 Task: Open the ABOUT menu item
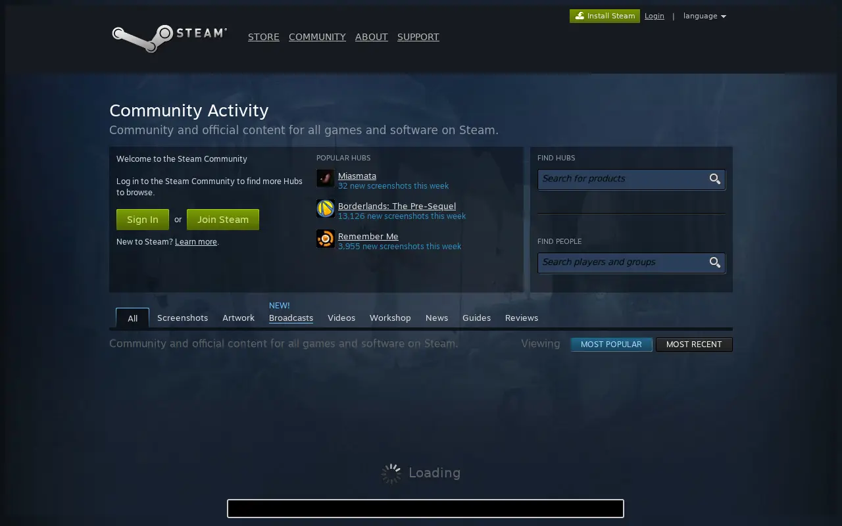click(x=372, y=37)
